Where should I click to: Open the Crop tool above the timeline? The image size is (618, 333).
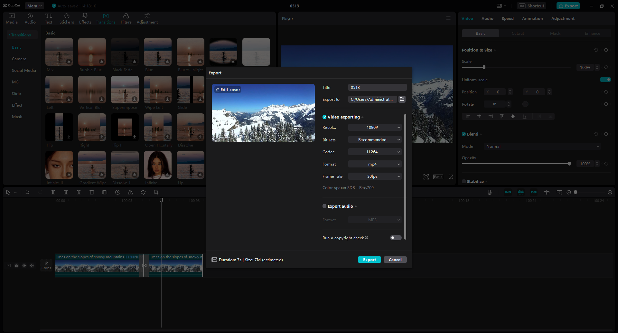[156, 192]
